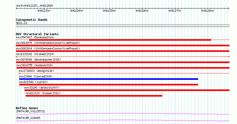Click the 8p11.21 cytogenetic band bar
The image size is (237, 124).
point(122,26)
